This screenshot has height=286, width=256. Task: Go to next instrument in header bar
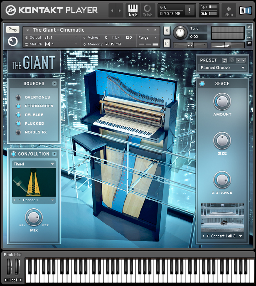click(x=120, y=10)
